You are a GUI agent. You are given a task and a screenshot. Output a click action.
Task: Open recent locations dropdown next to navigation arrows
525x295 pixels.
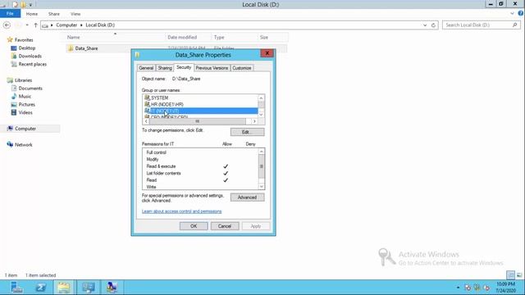point(27,25)
